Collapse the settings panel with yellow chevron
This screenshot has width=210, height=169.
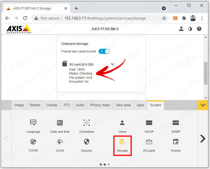coord(203,105)
